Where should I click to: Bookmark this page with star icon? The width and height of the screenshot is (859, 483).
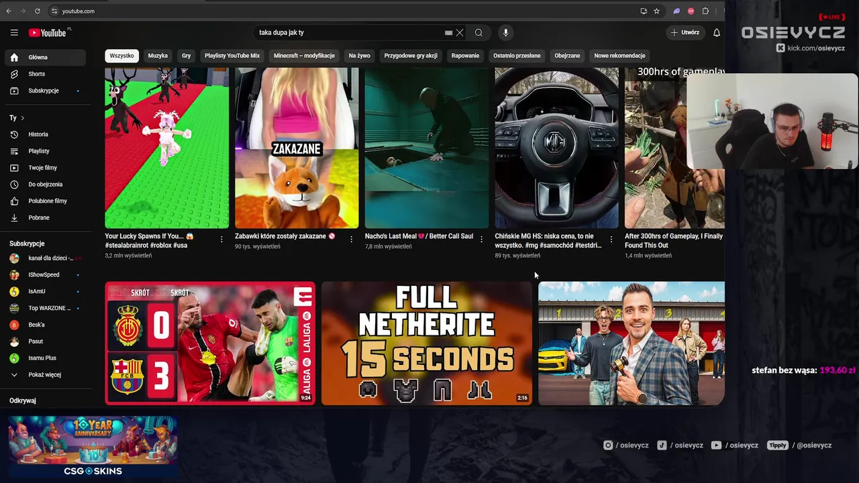coord(656,11)
